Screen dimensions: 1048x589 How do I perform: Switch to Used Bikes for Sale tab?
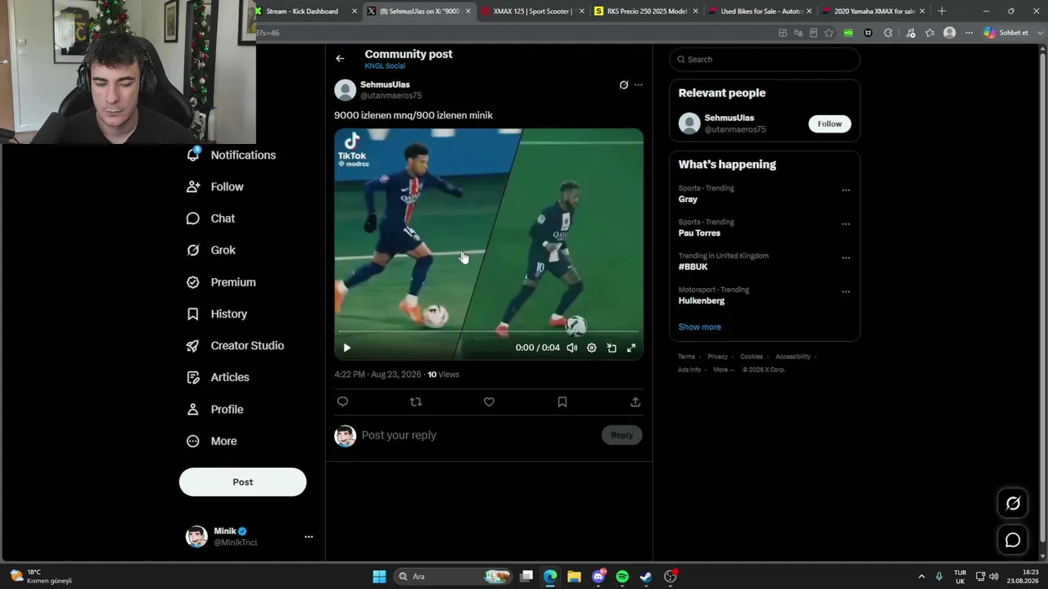pos(760,11)
